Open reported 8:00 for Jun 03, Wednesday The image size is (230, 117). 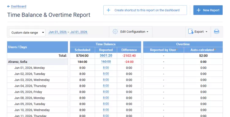pos(106,80)
